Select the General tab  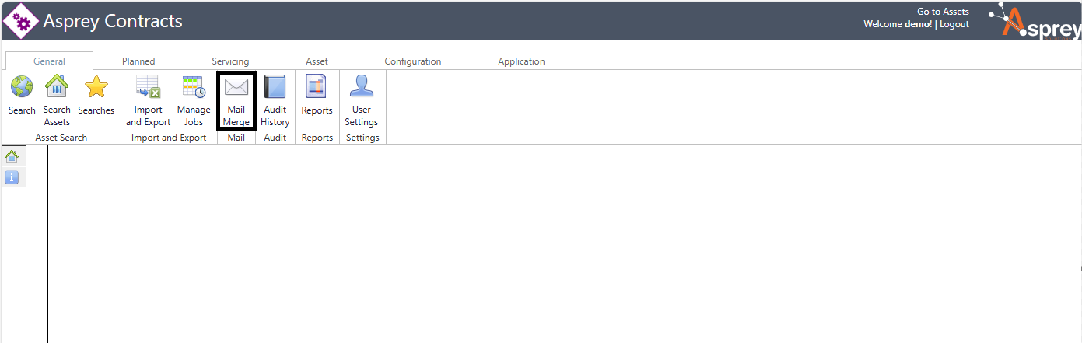click(x=49, y=61)
